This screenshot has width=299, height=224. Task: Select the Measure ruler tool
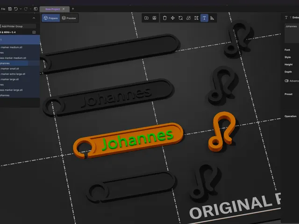click(212, 18)
